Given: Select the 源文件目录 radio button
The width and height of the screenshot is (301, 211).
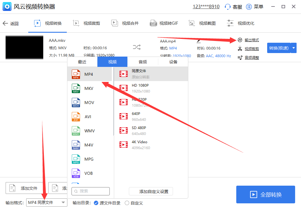Looking at the screenshot, I should [96, 203].
